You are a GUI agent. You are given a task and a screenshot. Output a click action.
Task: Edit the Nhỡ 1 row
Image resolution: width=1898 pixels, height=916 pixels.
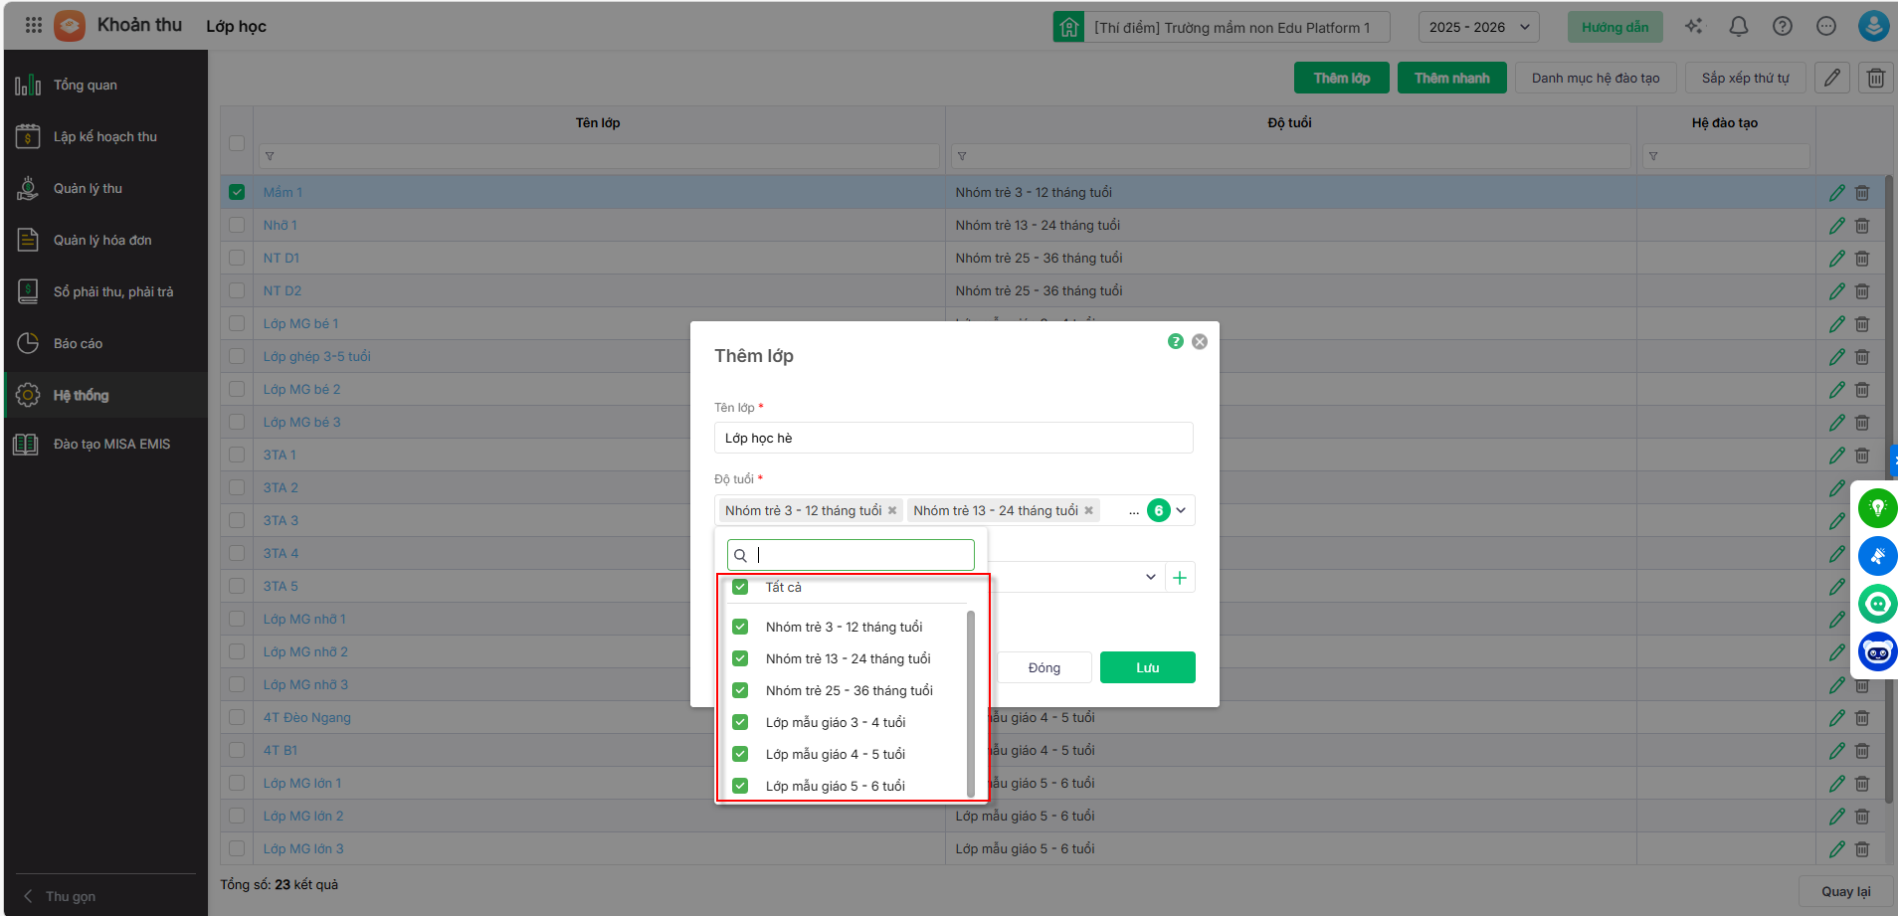(x=1837, y=226)
